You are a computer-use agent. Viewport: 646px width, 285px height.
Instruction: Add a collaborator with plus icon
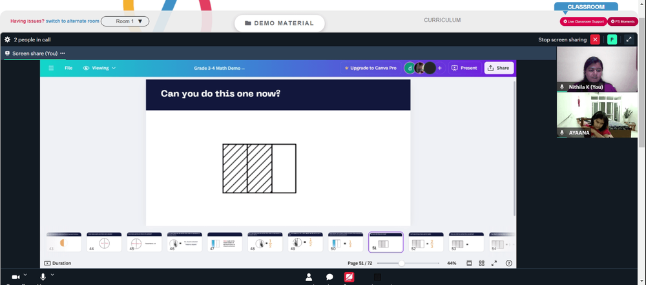tap(439, 68)
